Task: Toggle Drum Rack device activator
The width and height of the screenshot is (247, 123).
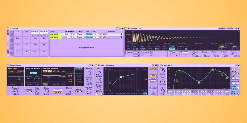Action: pyautogui.click(x=8, y=28)
